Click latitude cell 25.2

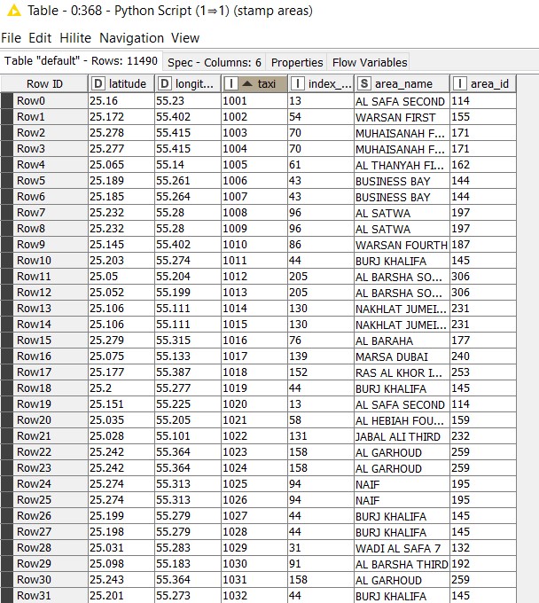121,388
